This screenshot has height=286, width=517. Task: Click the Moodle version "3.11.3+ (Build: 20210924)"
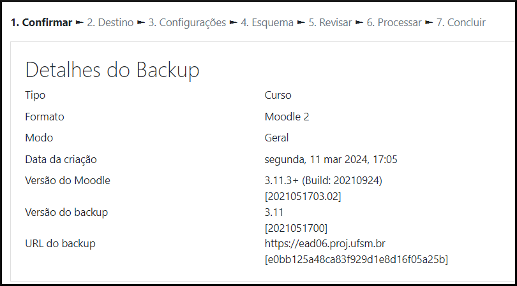tap(323, 180)
